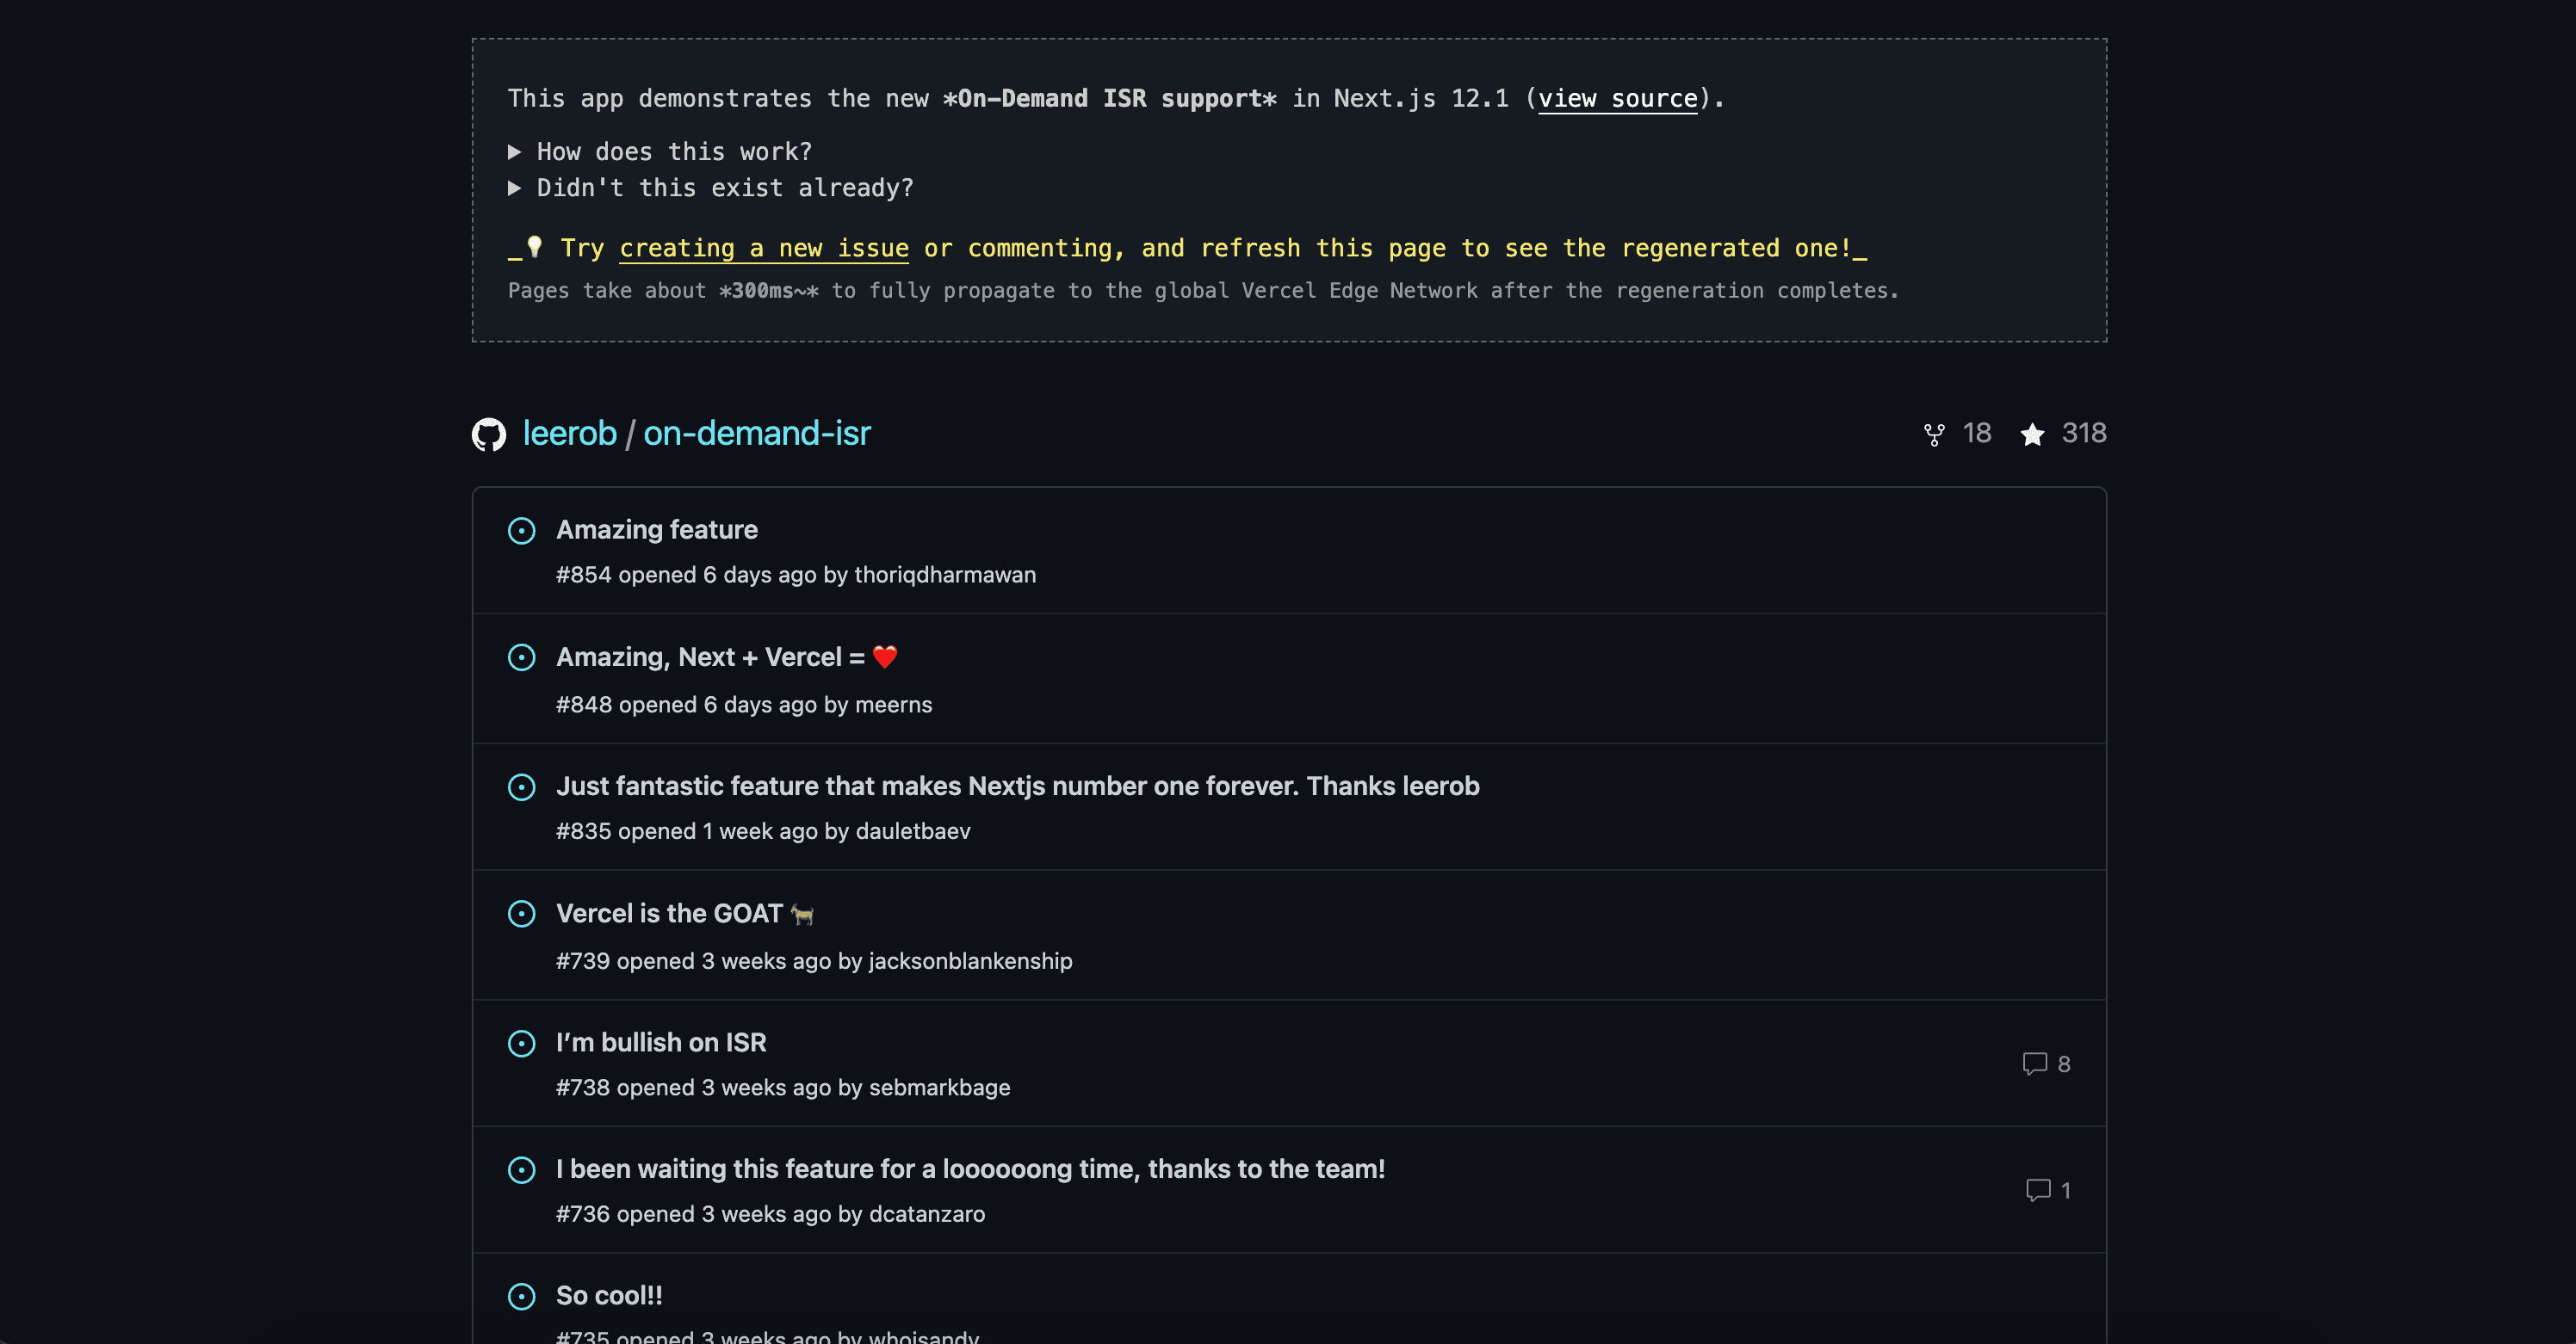
Task: Click open-issue icon beside Vercel is the GOAT
Action: pos(521,915)
